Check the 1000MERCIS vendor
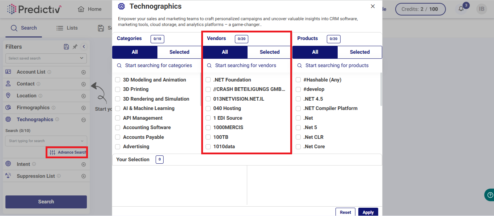Image resolution: width=494 pixels, height=216 pixels. pos(208,127)
